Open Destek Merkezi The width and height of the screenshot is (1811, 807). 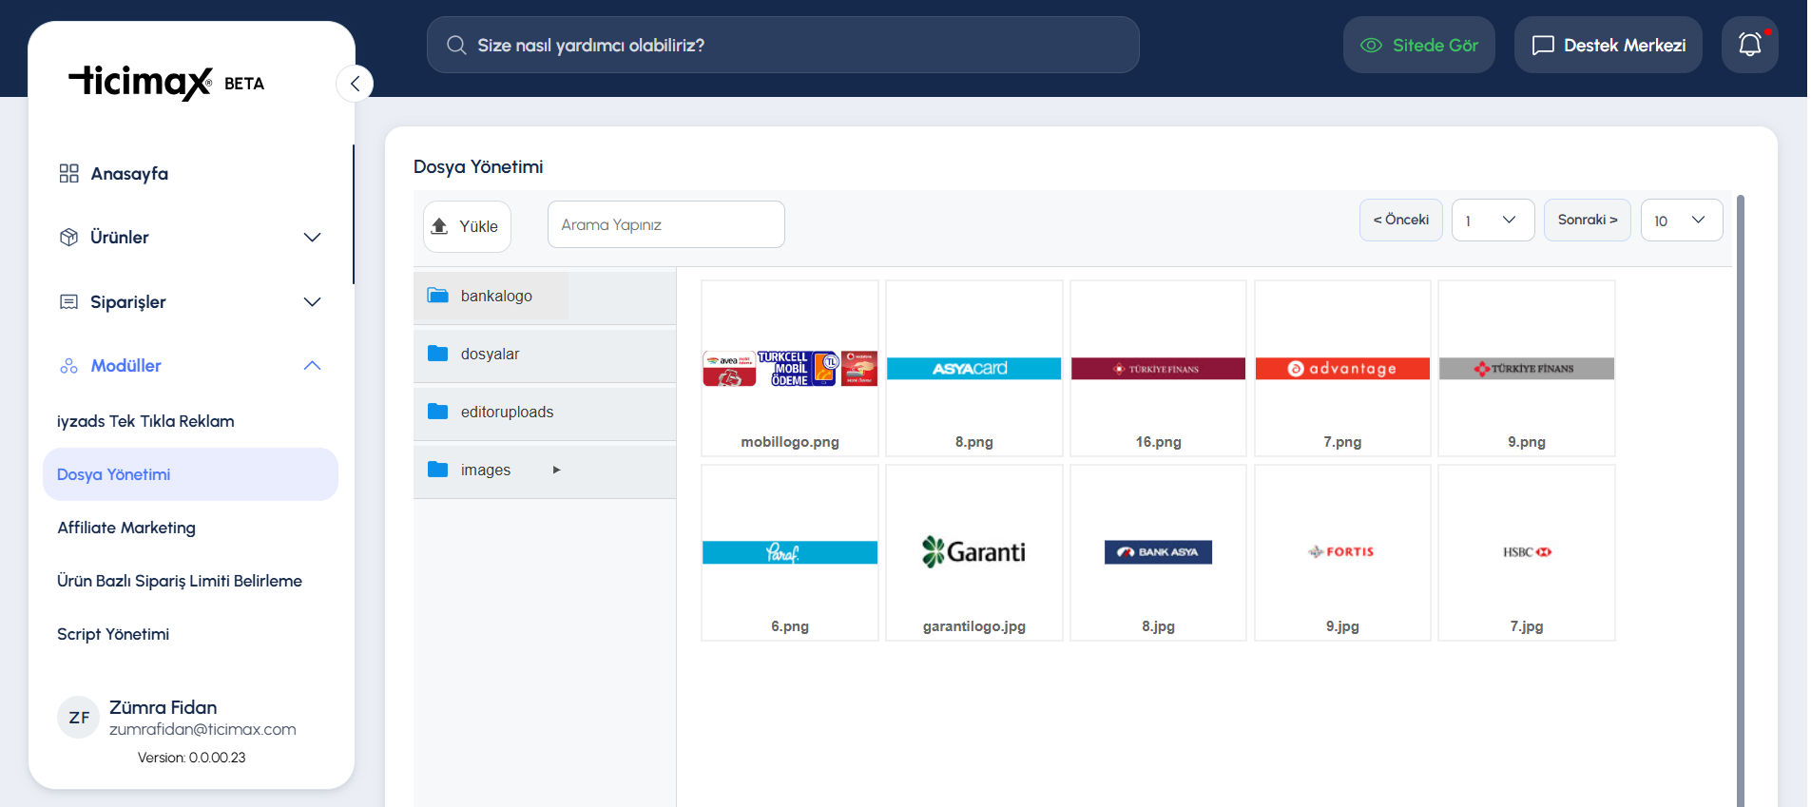(x=1608, y=45)
